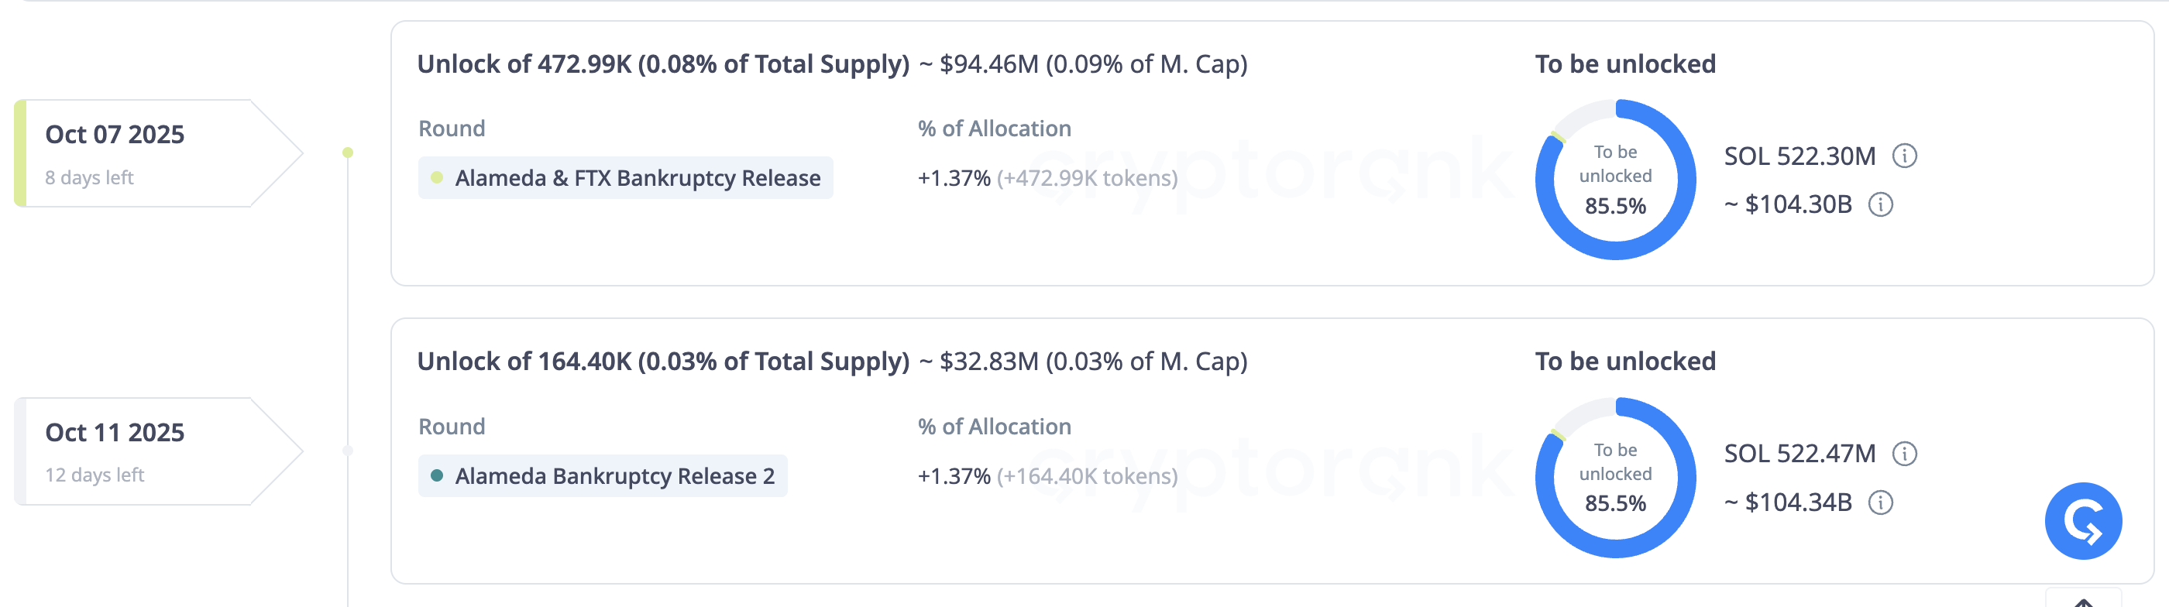This screenshot has height=607, width=2169.
Task: Click info icon beside ~ $104.30B
Action: 1881,204
